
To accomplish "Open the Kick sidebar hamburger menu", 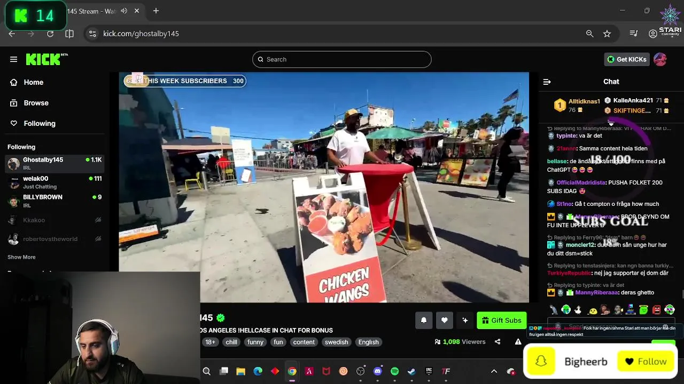I will 13,59.
